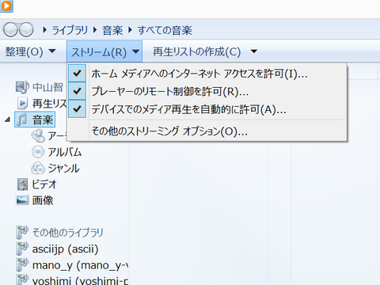Click the 中山智 library icon
380x285 pixels.
click(x=22, y=87)
